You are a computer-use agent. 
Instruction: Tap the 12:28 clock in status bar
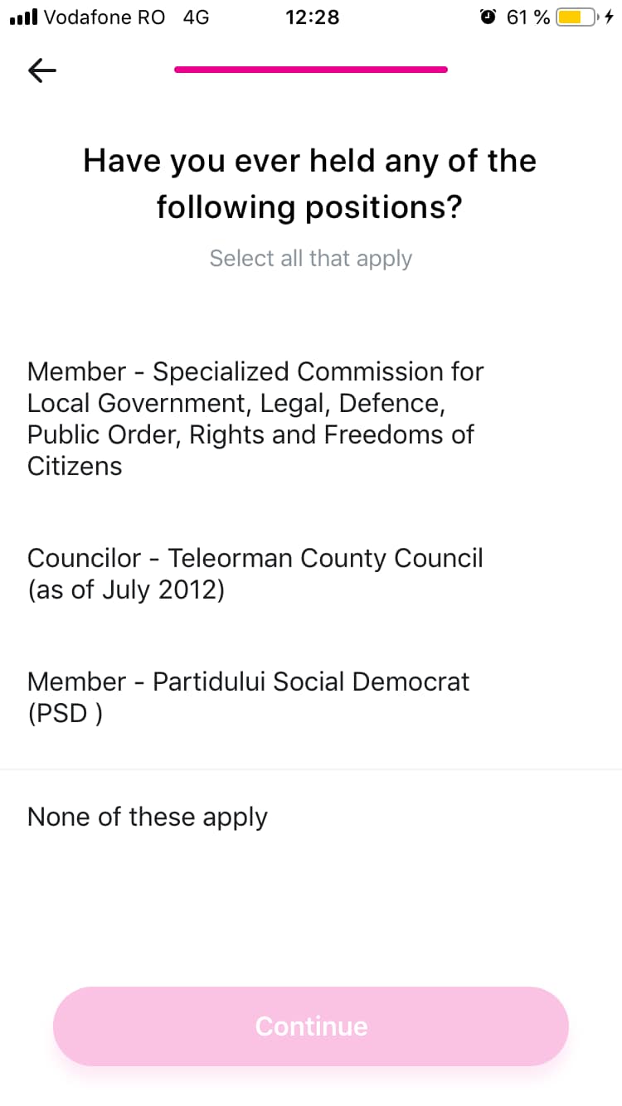click(x=312, y=17)
